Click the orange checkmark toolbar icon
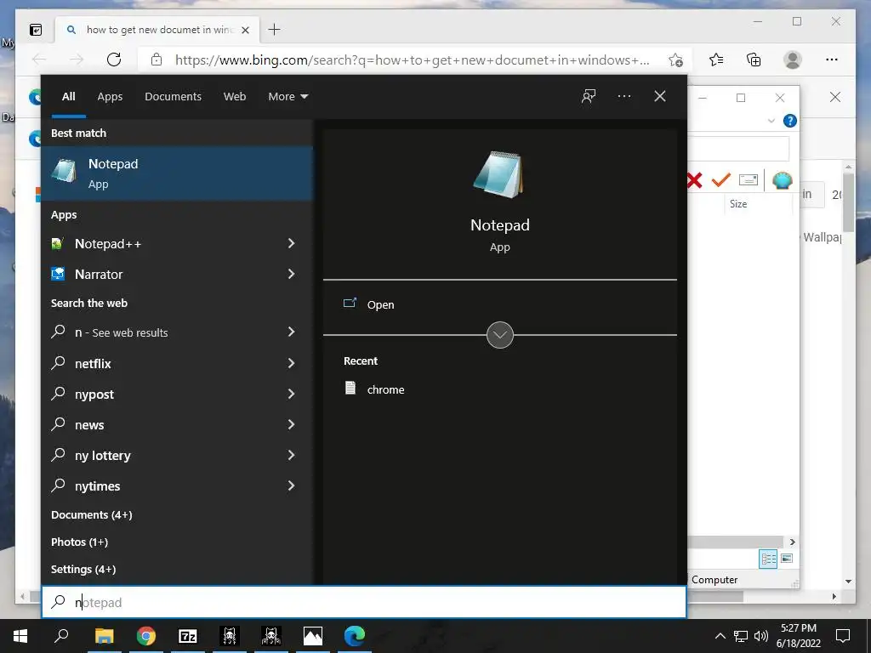Image resolution: width=871 pixels, height=653 pixels. tap(721, 180)
